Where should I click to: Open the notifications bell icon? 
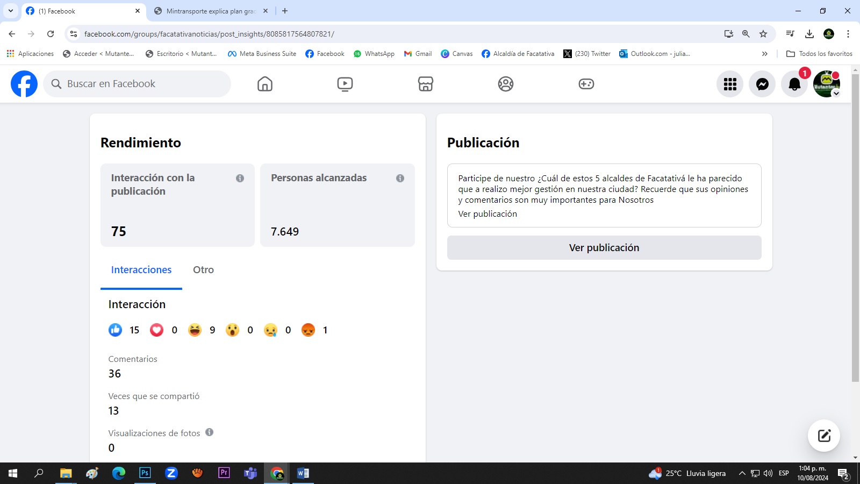coord(794,84)
